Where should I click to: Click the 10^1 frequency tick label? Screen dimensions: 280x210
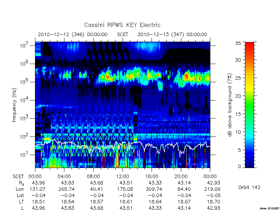point(24,155)
